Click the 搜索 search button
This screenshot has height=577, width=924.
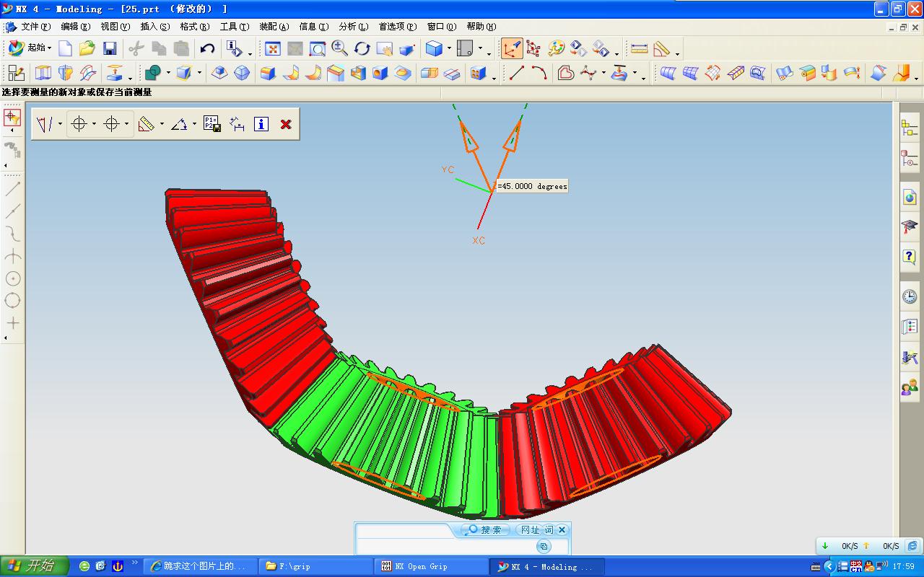[x=484, y=530]
